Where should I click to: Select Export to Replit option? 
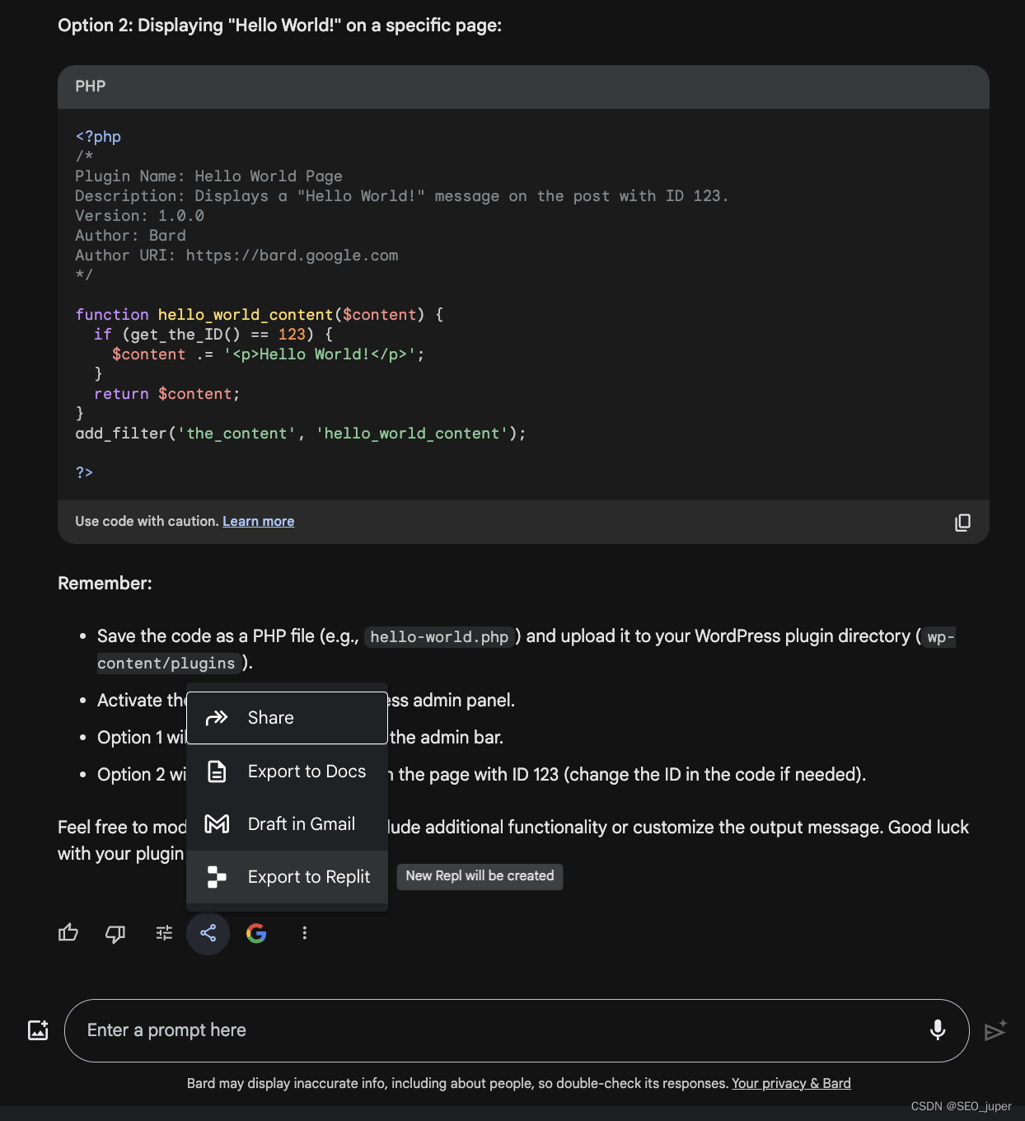coord(288,877)
